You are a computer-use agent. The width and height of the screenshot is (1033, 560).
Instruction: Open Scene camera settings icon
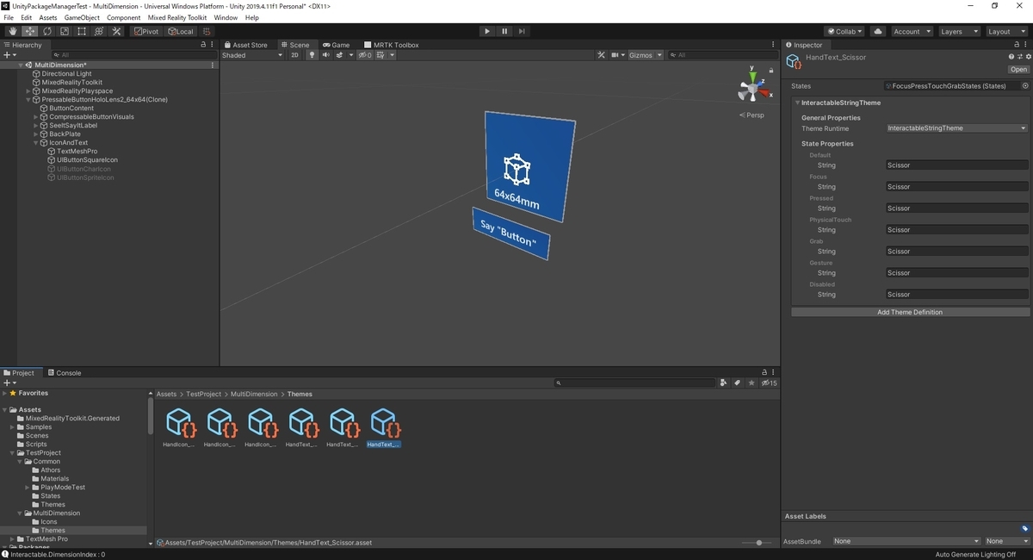[617, 55]
